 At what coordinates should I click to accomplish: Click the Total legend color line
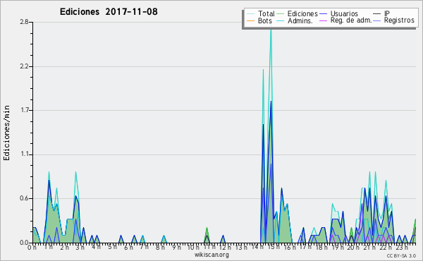(x=250, y=14)
